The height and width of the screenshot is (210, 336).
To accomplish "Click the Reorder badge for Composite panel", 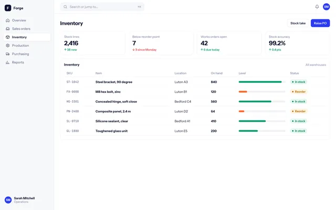I will click(299, 111).
